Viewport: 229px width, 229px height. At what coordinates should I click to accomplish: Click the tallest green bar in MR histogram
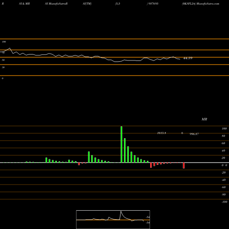(121, 144)
